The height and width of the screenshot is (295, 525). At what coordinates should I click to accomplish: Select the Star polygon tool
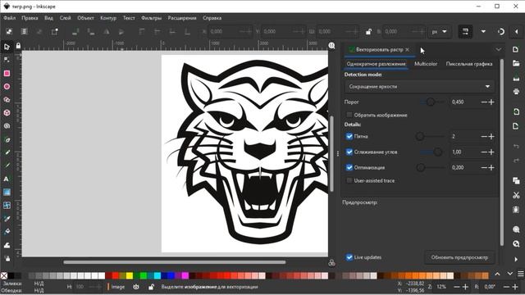(x=7, y=100)
